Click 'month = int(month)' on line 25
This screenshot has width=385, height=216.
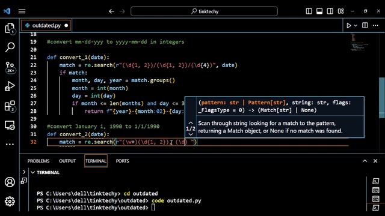(100, 88)
